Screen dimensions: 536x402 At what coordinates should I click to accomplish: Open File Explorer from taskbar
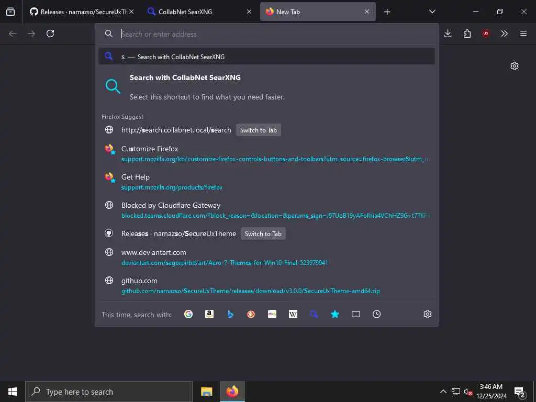(206, 392)
